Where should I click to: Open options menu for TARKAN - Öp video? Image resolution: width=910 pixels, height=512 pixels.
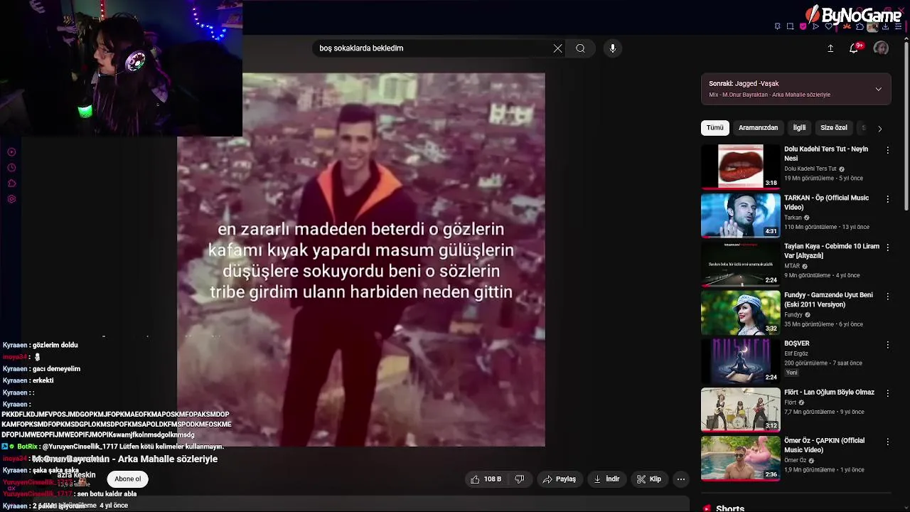coord(887,199)
